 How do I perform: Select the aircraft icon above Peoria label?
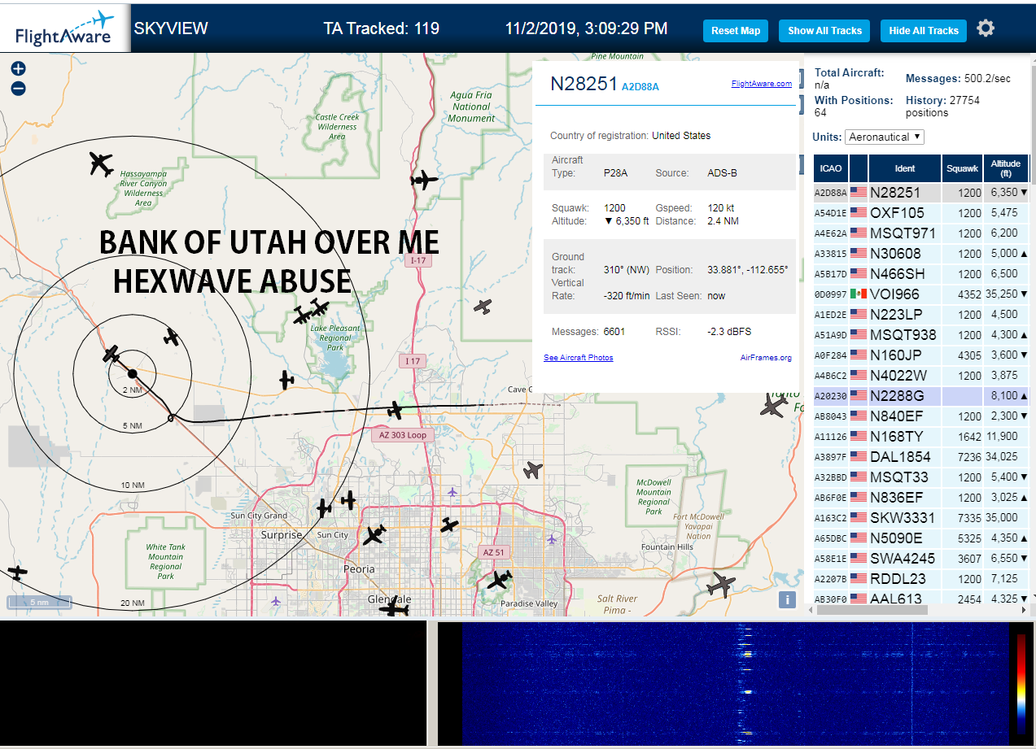tap(374, 534)
